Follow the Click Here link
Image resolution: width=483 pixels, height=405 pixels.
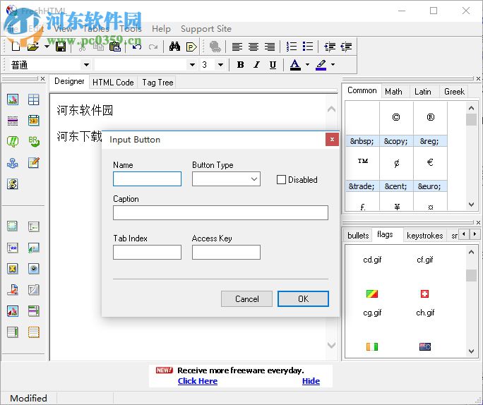click(x=198, y=381)
